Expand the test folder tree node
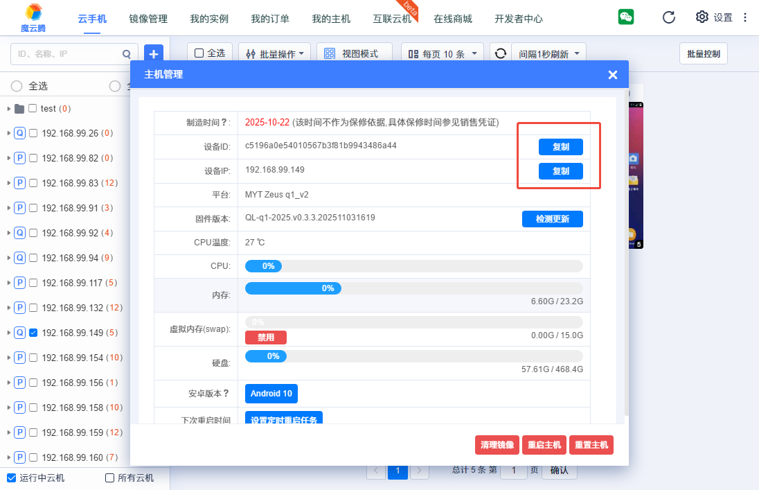759x490 pixels. pyautogui.click(x=8, y=109)
